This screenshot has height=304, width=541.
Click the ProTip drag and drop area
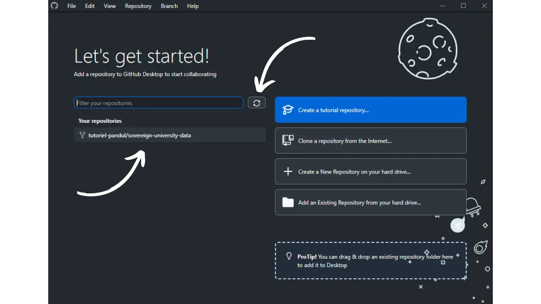(371, 261)
